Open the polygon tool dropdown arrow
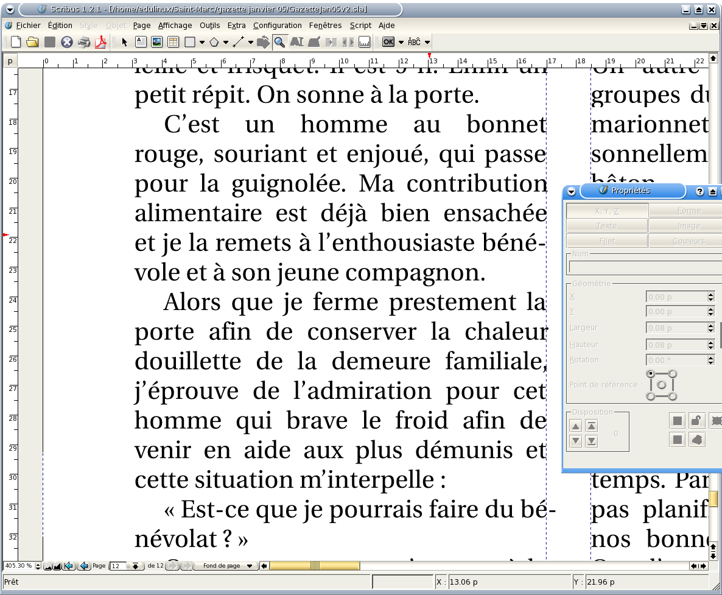 point(226,43)
